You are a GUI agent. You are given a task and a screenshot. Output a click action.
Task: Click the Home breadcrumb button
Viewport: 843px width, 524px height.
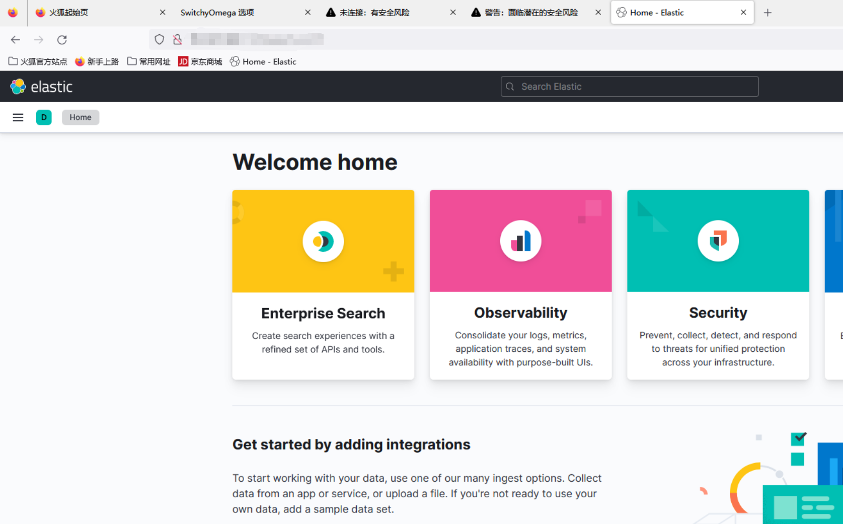[81, 117]
